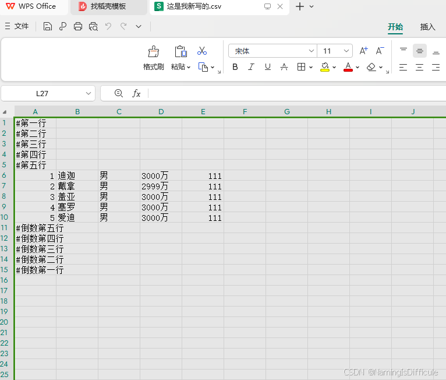Select cell containing 塞罗

(77, 207)
